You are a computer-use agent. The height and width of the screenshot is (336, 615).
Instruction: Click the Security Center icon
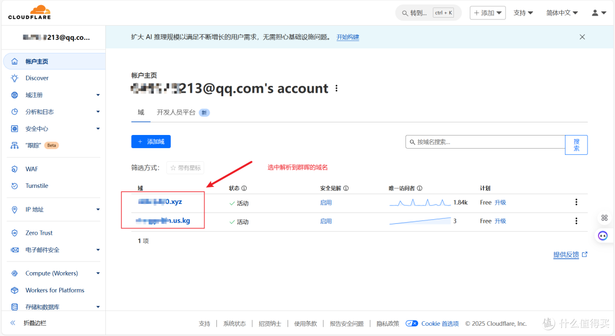point(14,129)
